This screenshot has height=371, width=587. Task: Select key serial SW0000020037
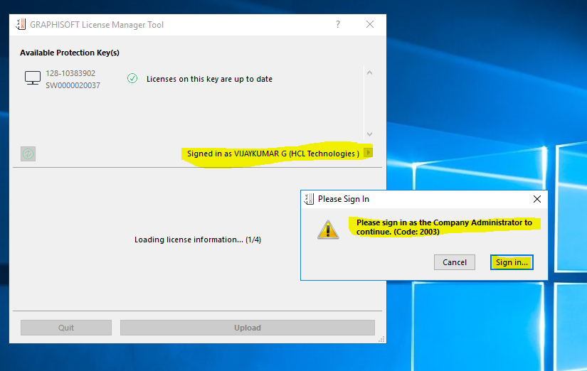click(x=73, y=85)
